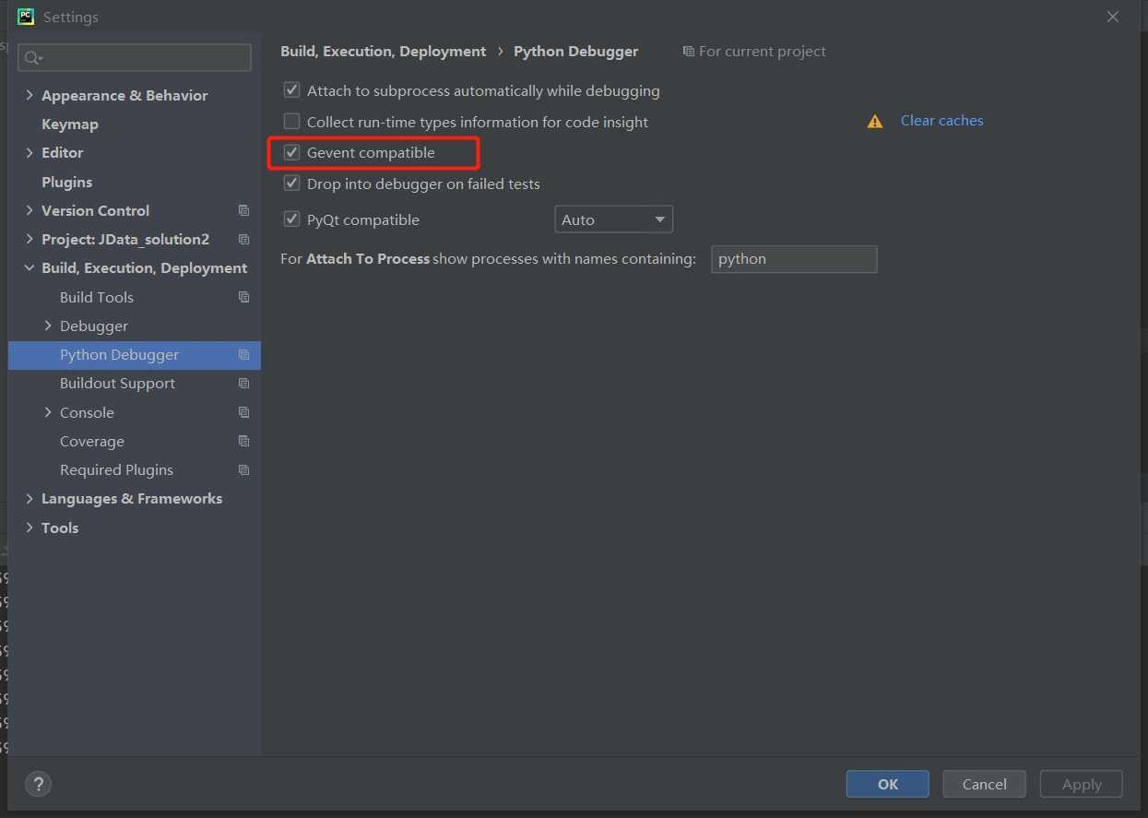Select Build Tools in settings tree
1148x818 pixels.
click(97, 297)
